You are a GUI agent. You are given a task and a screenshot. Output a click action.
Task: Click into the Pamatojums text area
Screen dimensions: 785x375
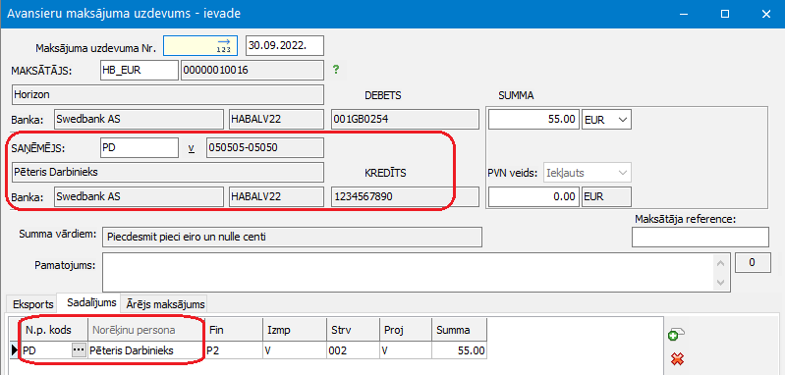coord(409,273)
